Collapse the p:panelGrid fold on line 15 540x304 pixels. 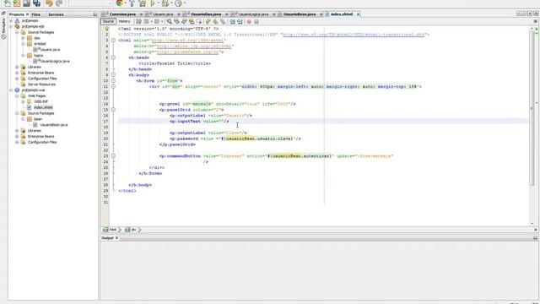(x=113, y=110)
